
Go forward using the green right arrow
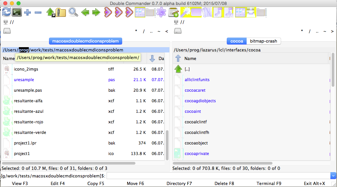(96, 13)
